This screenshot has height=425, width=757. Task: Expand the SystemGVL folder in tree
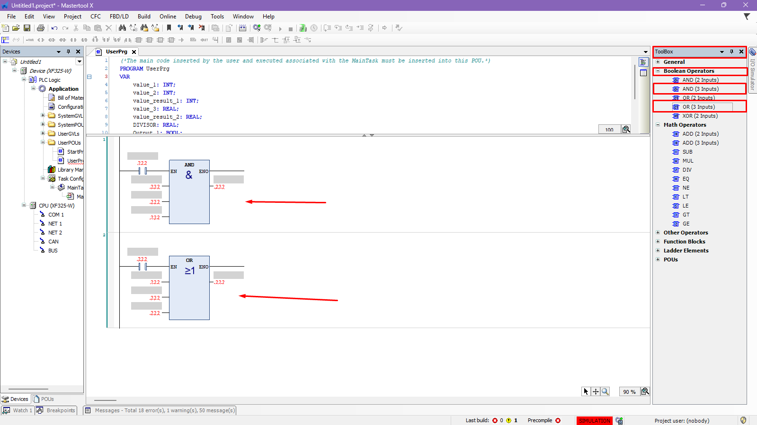43,116
